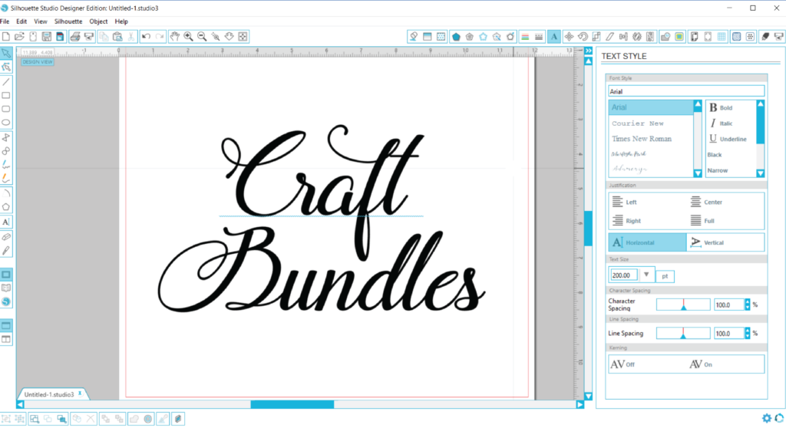Open the Silhouette menu

68,21
